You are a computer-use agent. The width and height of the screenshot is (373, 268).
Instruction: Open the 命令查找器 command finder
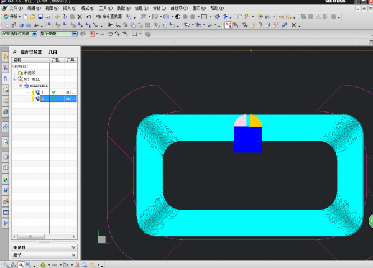[x=109, y=16]
